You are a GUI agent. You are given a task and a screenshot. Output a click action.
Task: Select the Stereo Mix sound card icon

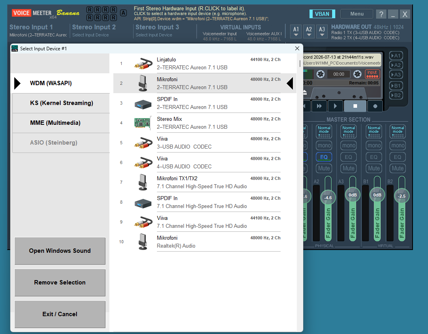click(x=143, y=123)
